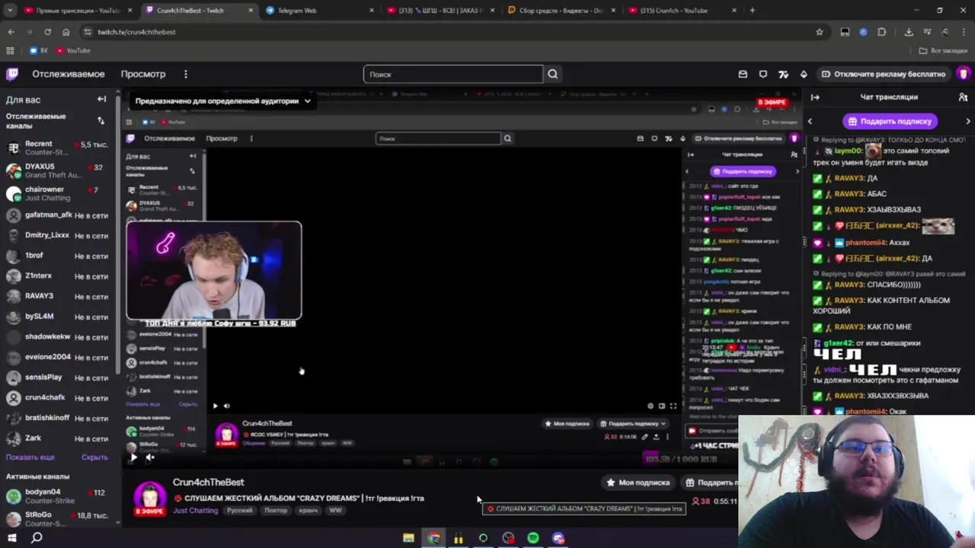Open the Отслеживаемое nav item

[x=69, y=74]
